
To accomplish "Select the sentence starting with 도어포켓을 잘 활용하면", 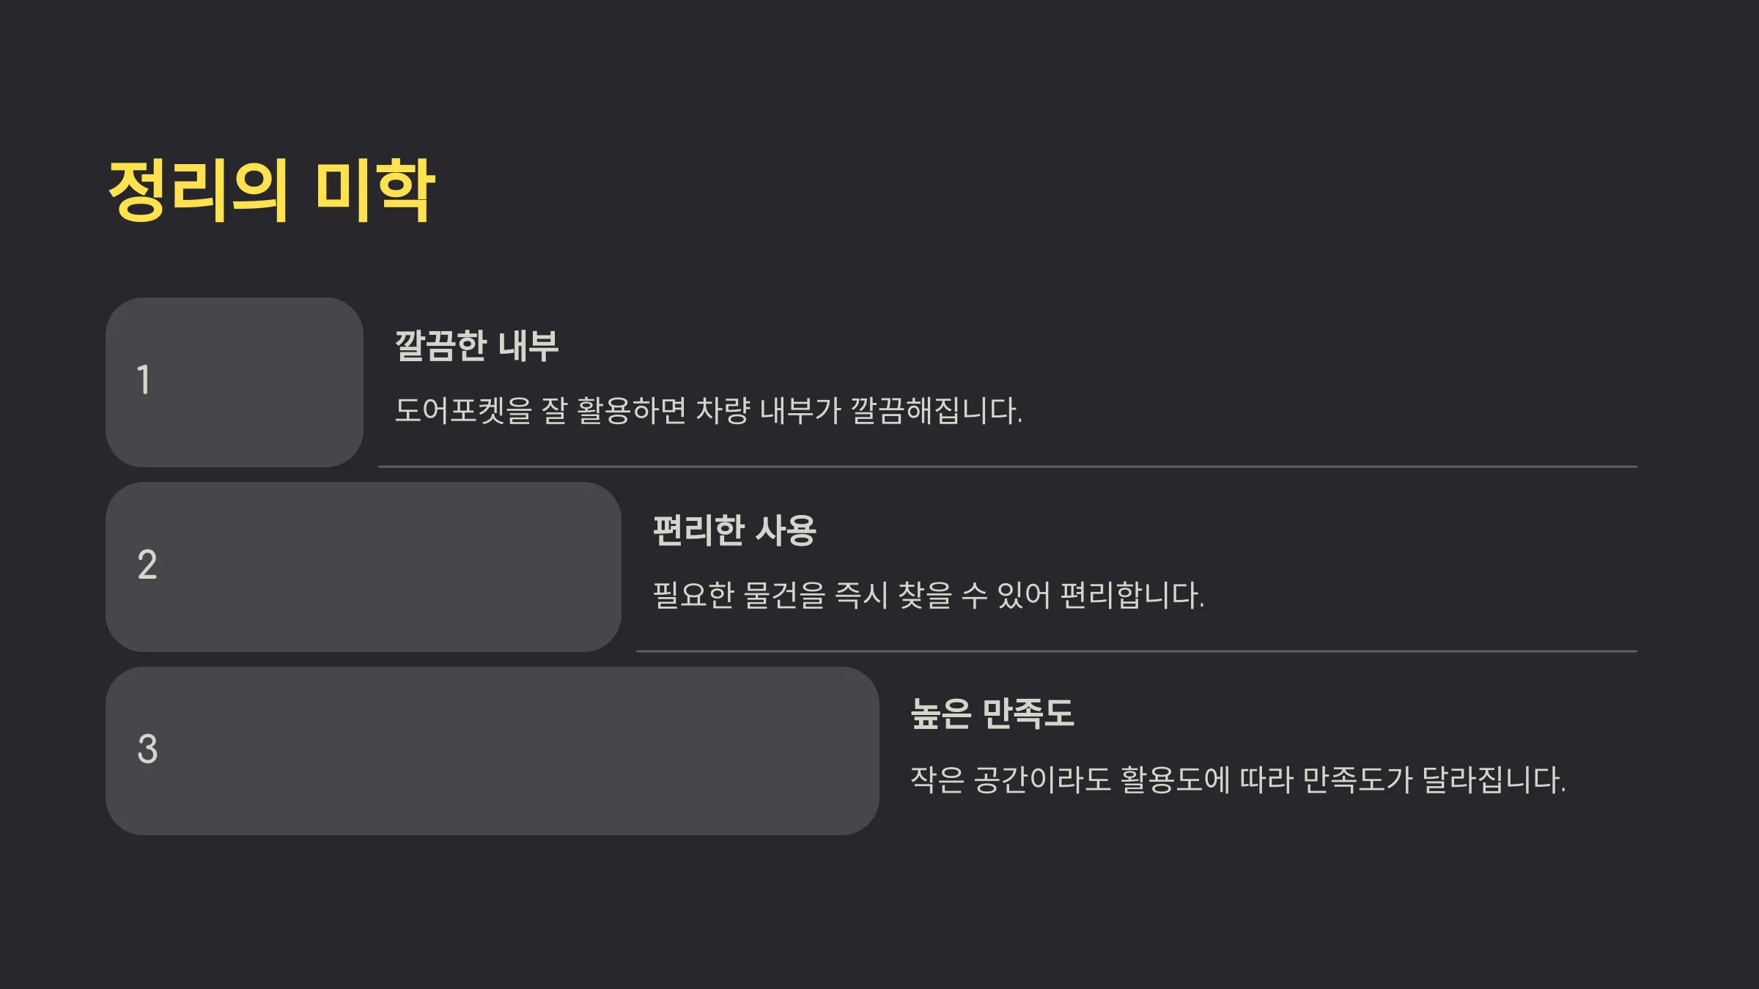I will (x=709, y=410).
